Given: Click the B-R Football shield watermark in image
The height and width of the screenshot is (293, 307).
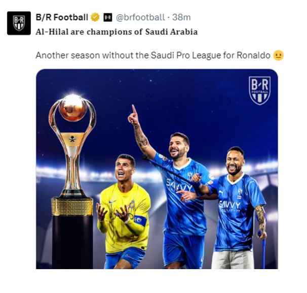Looking at the screenshot, I should tap(259, 90).
